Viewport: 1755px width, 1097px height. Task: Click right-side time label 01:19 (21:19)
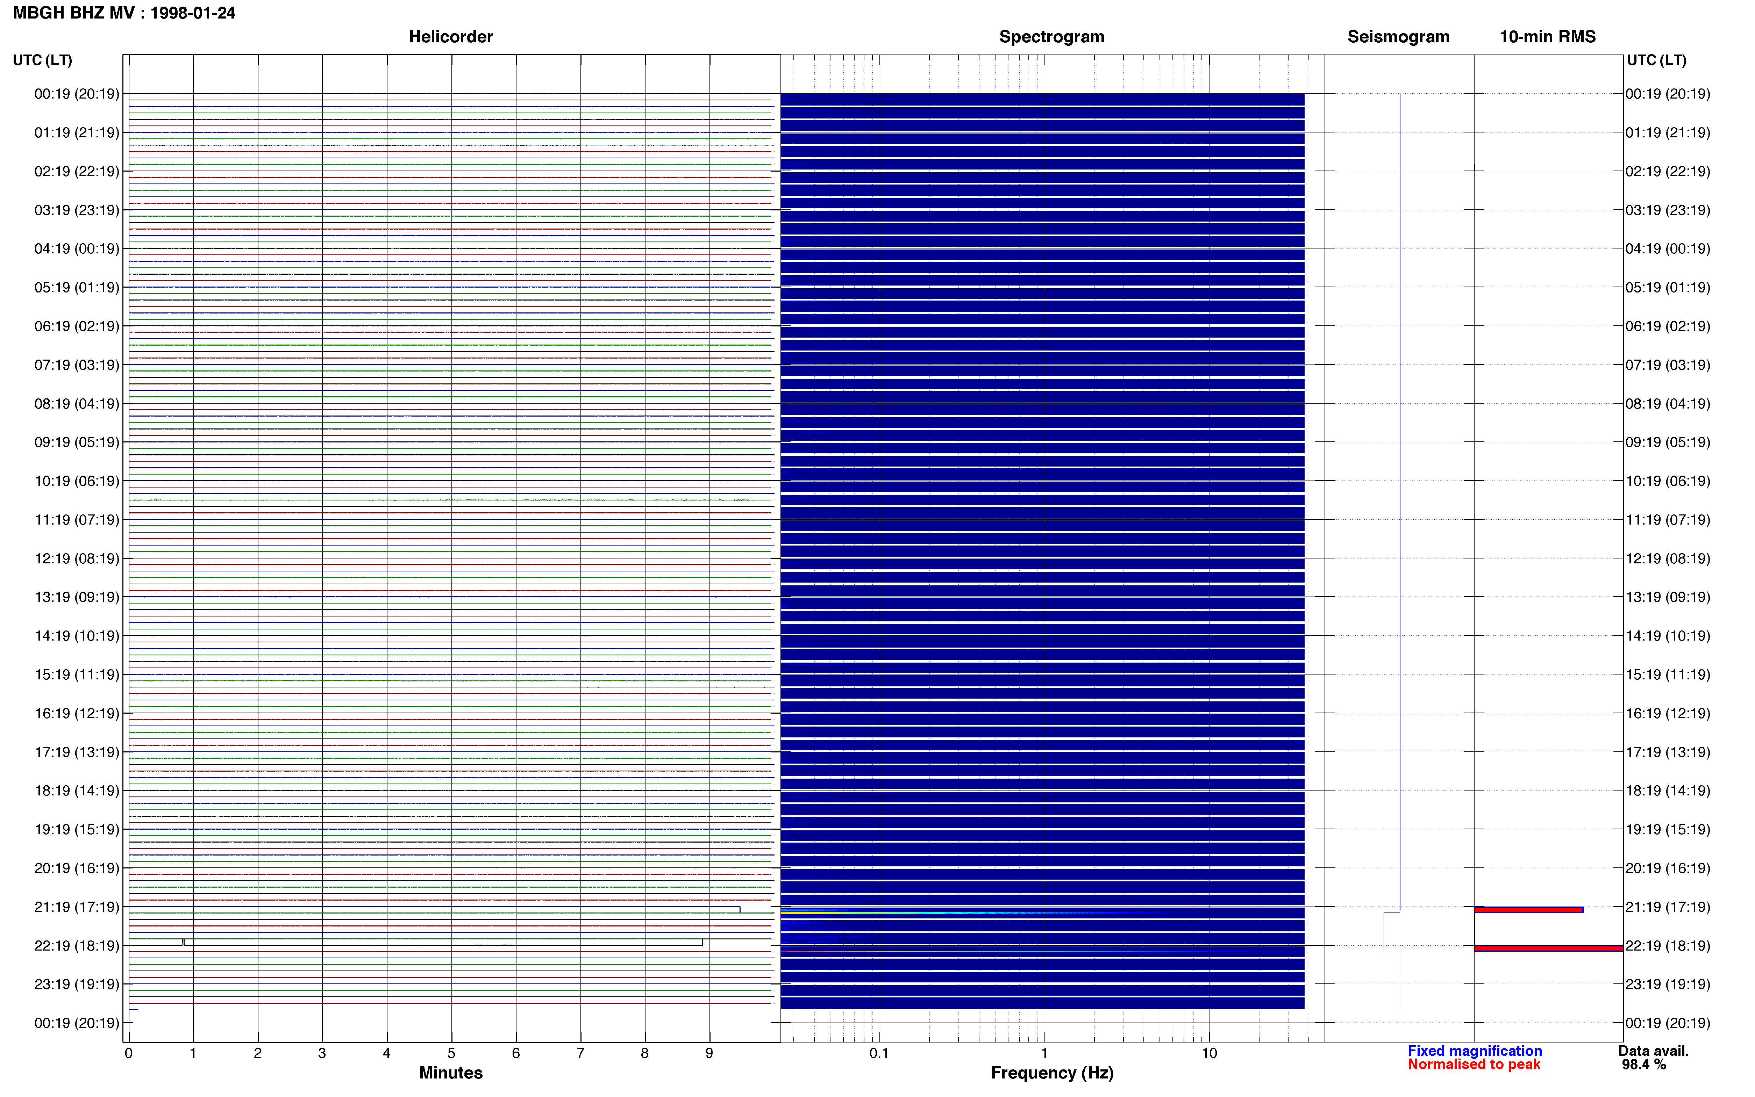coord(1668,133)
